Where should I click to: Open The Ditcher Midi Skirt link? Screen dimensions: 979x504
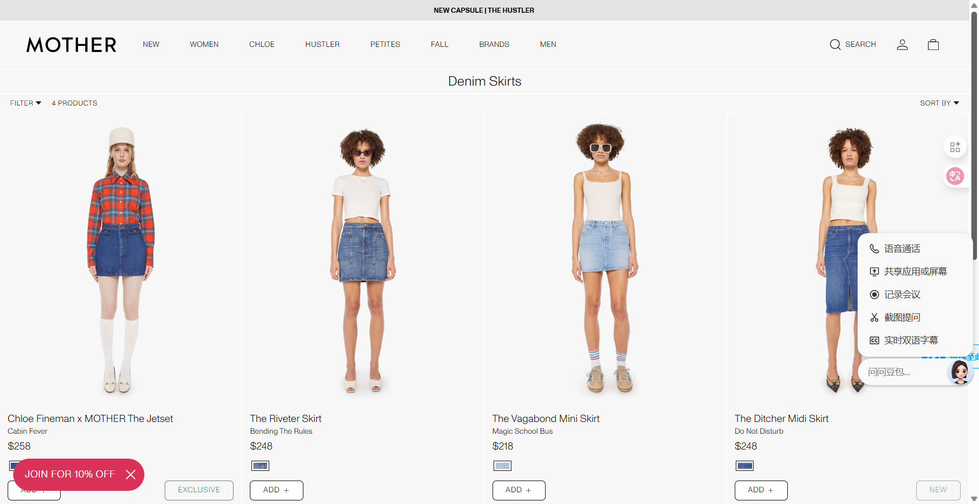pyautogui.click(x=781, y=419)
